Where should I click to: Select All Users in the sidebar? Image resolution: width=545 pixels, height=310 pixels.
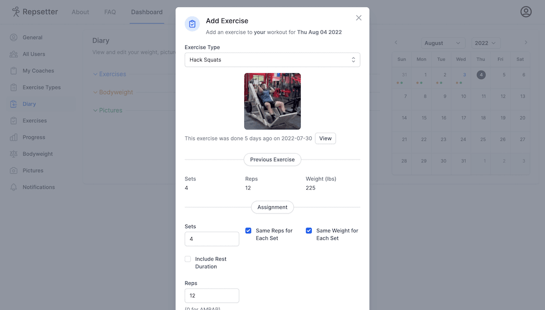(x=41, y=54)
